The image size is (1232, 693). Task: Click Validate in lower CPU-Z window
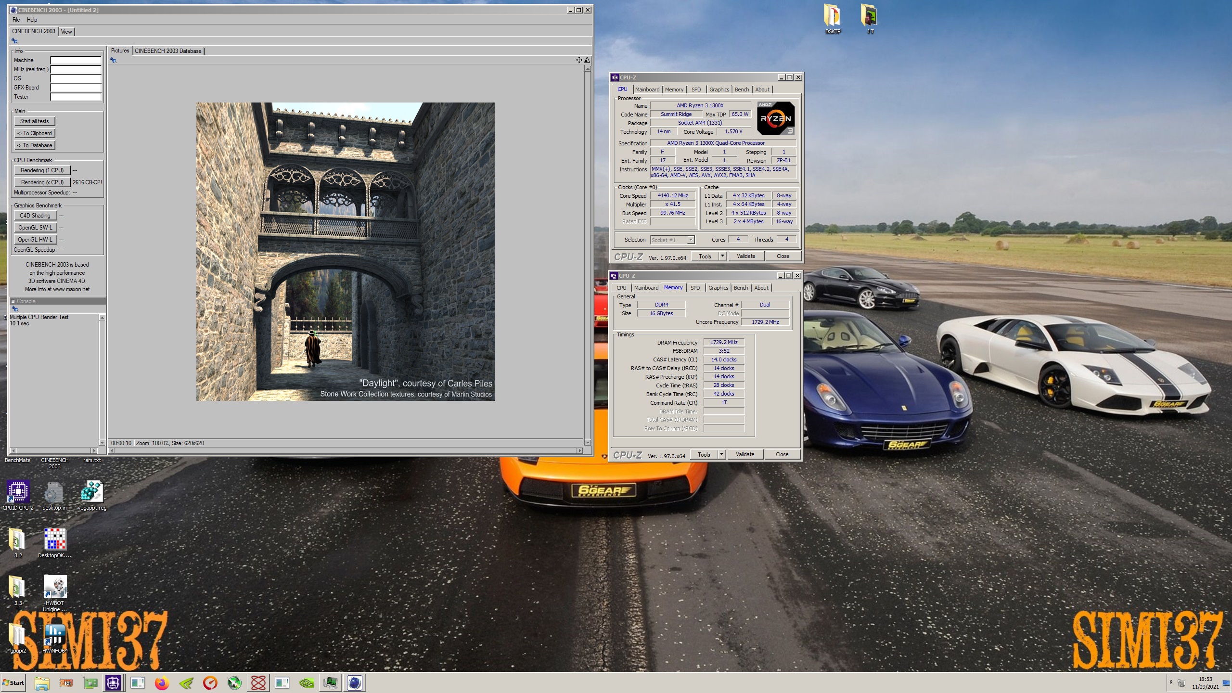click(x=744, y=454)
